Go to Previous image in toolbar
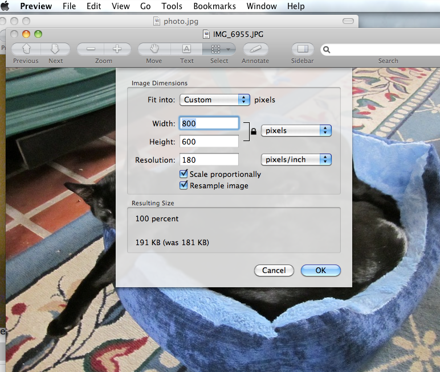 [x=26, y=49]
